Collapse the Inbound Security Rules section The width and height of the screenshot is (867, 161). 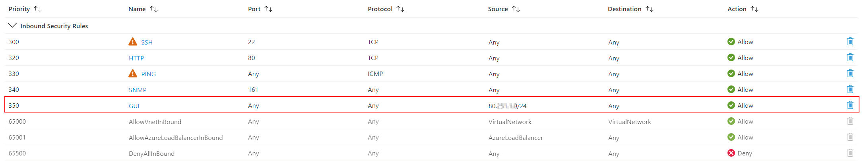coord(12,25)
